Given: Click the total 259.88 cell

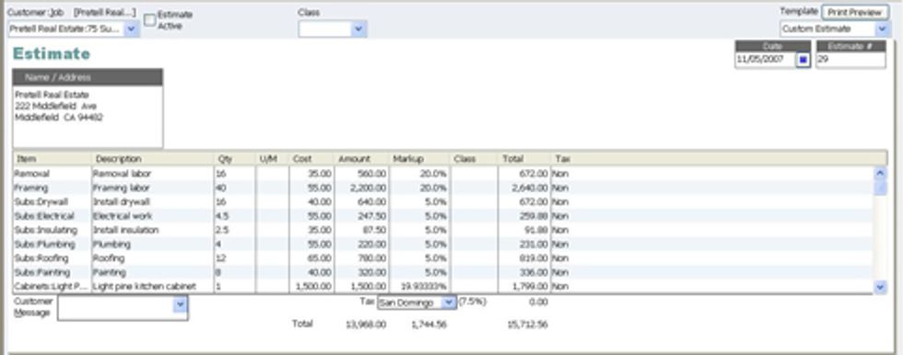Looking at the screenshot, I should tap(523, 216).
